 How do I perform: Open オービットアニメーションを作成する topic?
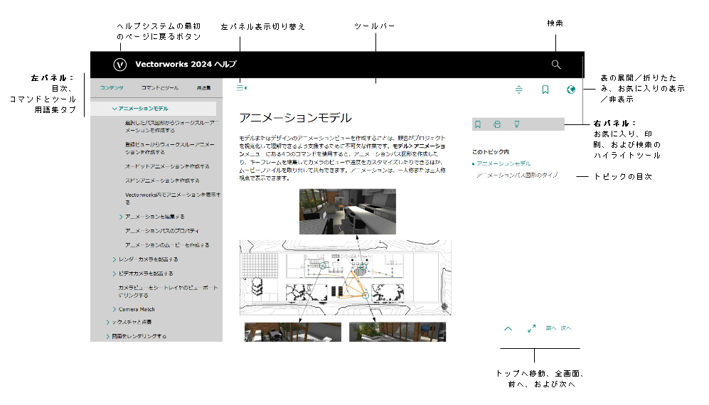[167, 166]
